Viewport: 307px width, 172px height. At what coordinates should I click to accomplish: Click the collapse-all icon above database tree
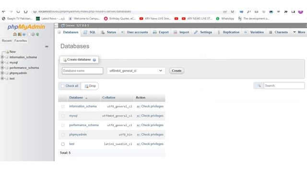[x=47, y=46]
